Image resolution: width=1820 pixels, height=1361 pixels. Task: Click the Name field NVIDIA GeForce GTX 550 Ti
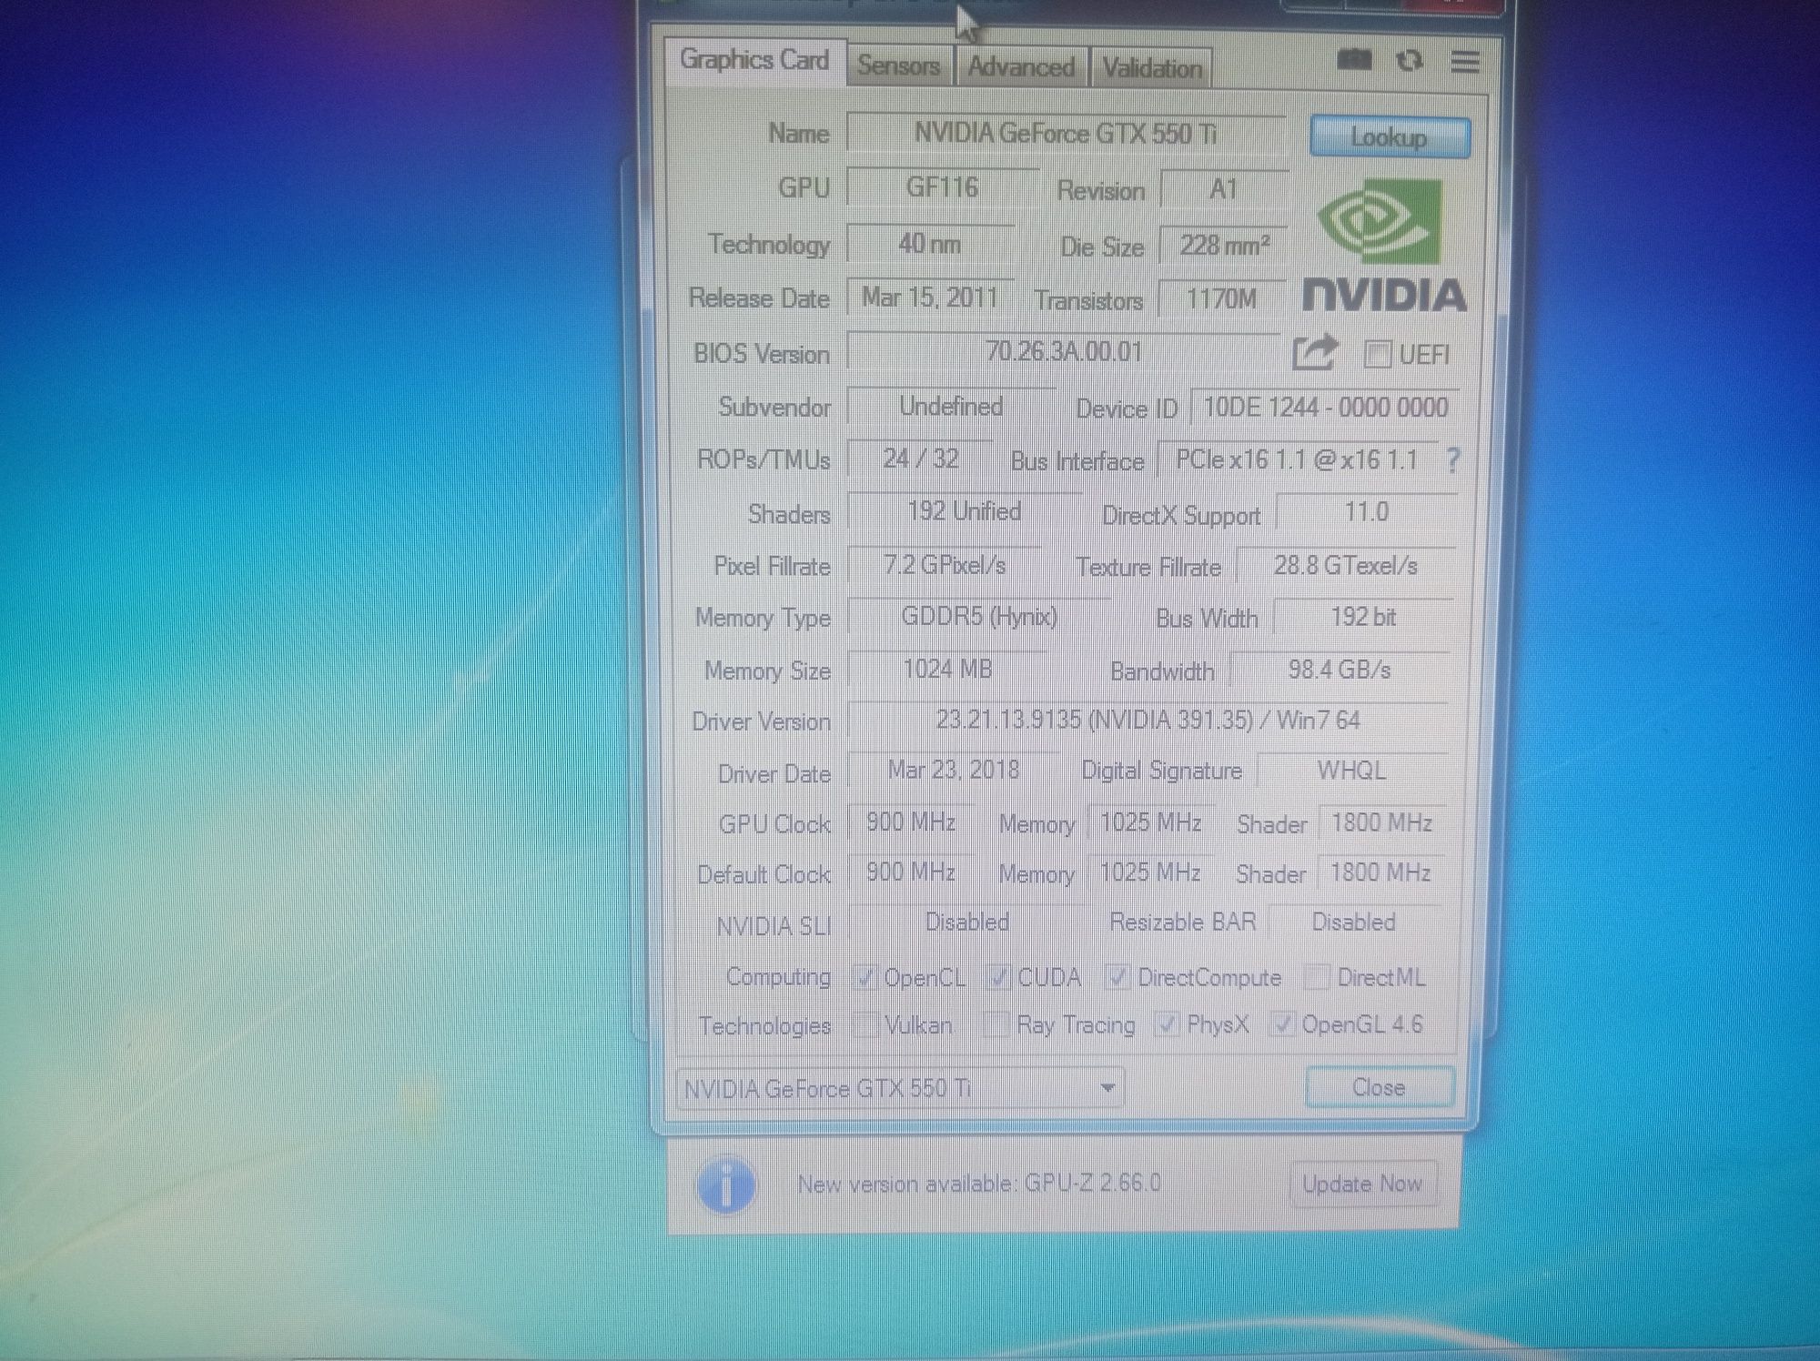point(1066,134)
